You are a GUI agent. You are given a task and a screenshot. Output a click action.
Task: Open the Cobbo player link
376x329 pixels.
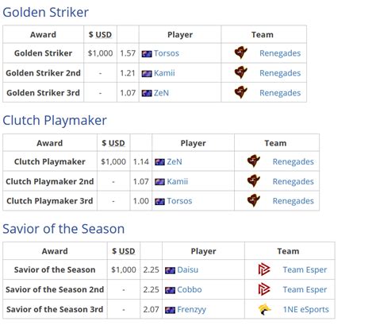pyautogui.click(x=190, y=289)
